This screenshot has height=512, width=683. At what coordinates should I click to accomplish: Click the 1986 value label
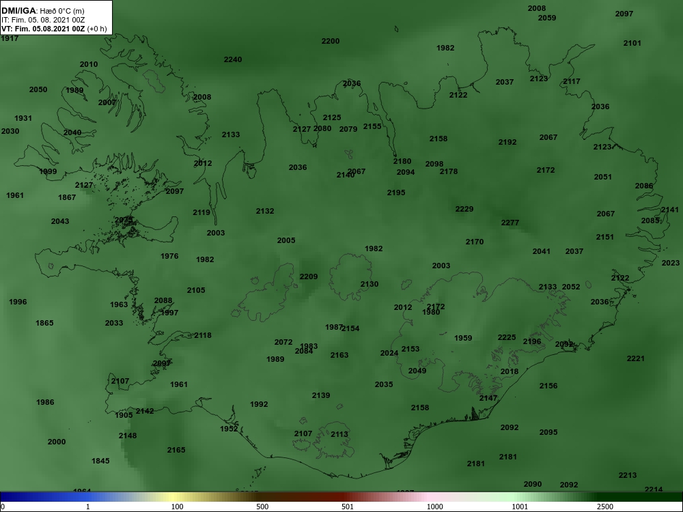pos(45,402)
